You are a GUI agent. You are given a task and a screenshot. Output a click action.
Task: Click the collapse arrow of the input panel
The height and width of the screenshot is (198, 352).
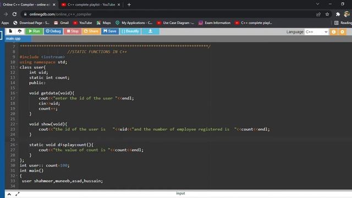pos(9,194)
